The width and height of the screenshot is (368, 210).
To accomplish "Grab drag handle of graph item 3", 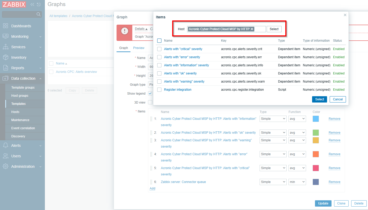I will click(x=151, y=140).
